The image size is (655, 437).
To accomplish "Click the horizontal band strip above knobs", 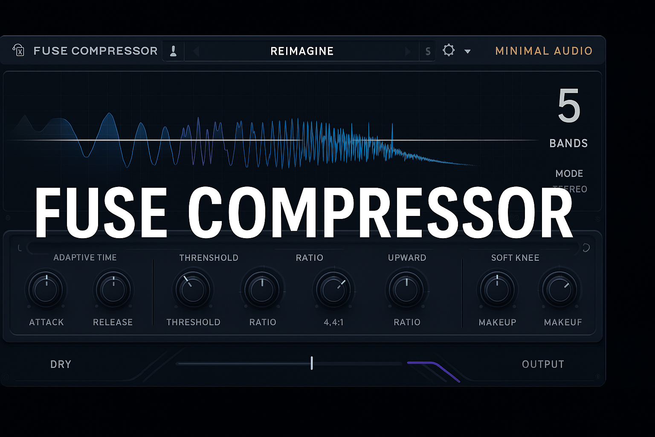I will (303, 248).
